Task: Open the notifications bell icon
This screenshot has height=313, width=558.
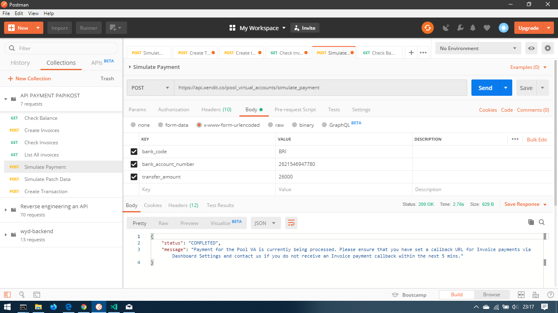Action: pyautogui.click(x=473, y=28)
